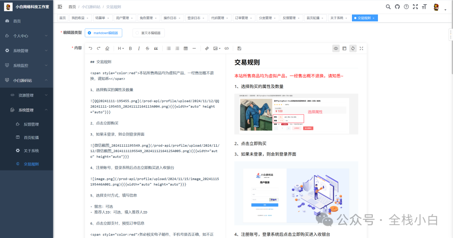Close the 角色管理 tab
The image size is (453, 238).
click(156, 18)
